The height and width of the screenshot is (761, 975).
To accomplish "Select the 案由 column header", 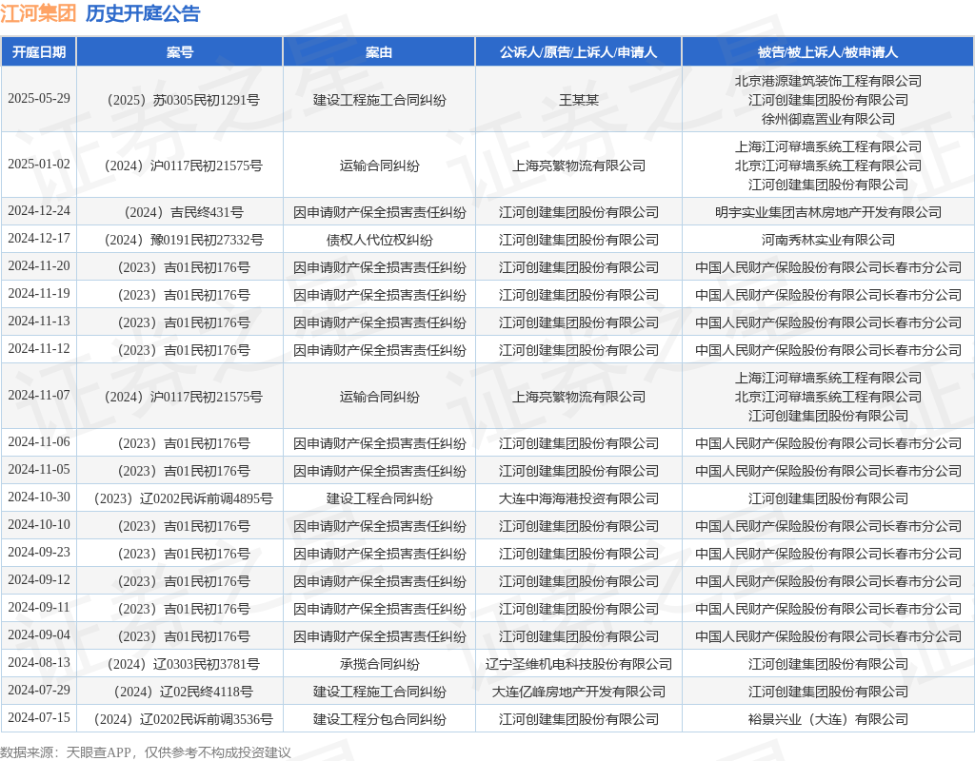I will (379, 52).
